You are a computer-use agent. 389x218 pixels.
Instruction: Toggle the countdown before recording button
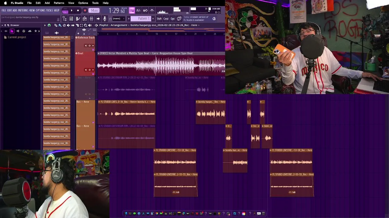[x=138, y=10]
